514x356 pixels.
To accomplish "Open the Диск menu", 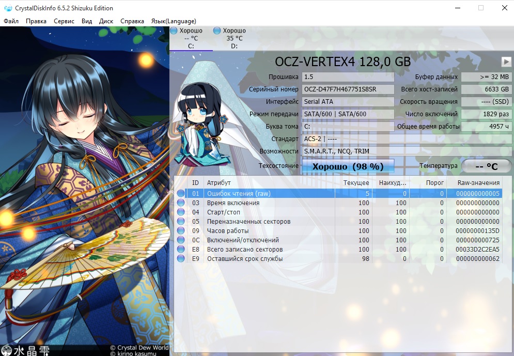I will 106,21.
